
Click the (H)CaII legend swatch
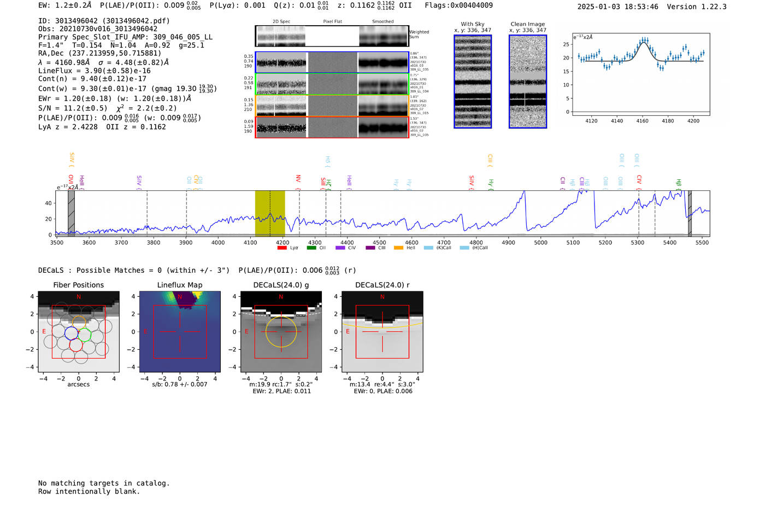(464, 248)
